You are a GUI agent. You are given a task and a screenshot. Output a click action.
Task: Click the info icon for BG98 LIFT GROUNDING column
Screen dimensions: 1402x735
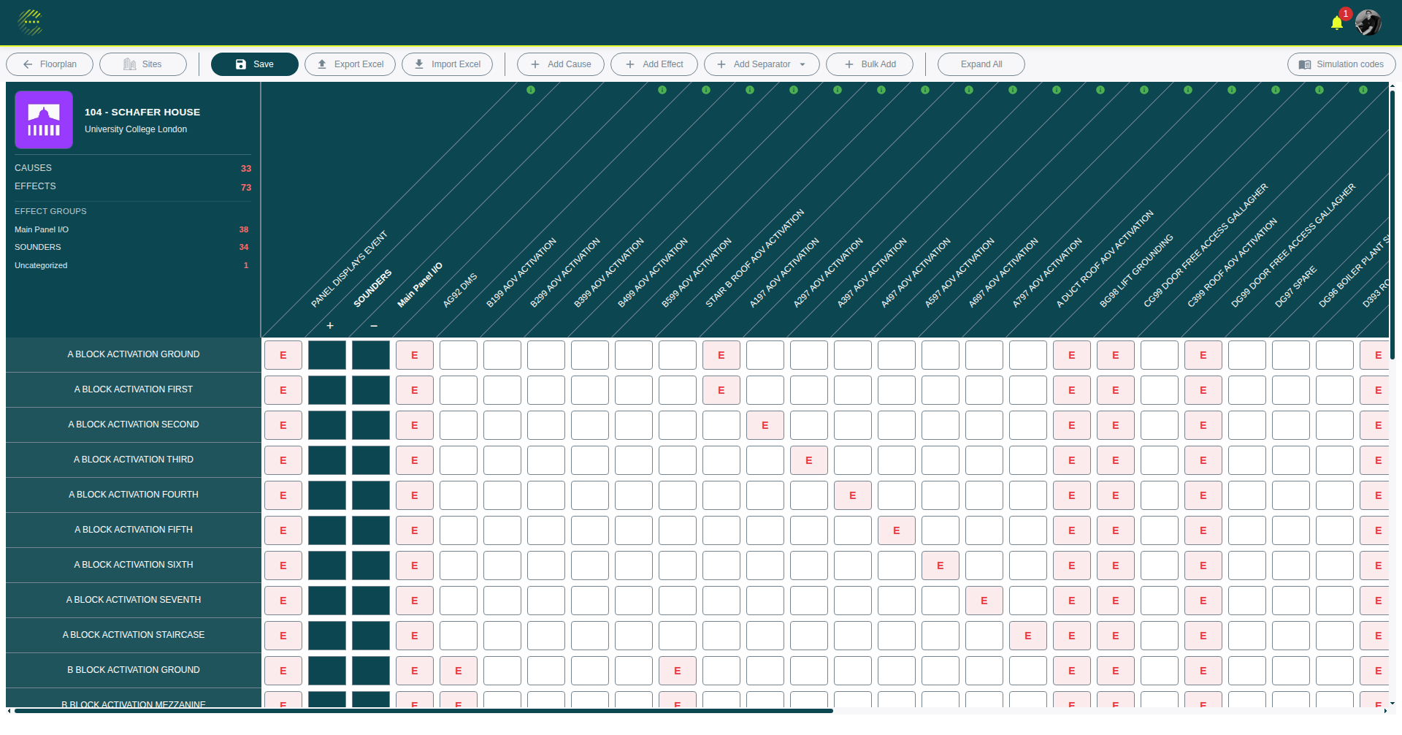[x=1319, y=90]
